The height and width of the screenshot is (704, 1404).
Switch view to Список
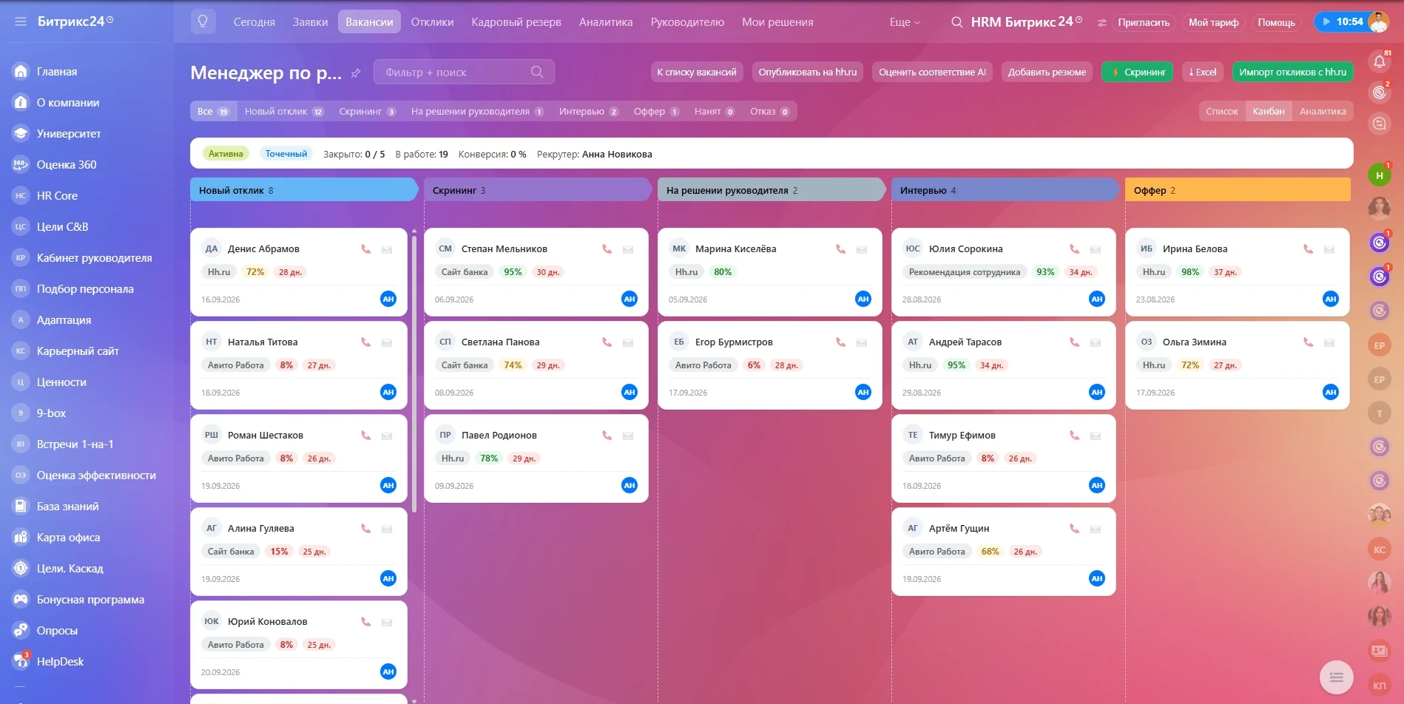1221,112
